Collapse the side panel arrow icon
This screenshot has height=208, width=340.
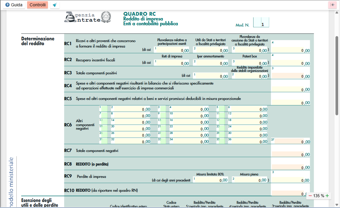pyautogui.click(x=332, y=5)
